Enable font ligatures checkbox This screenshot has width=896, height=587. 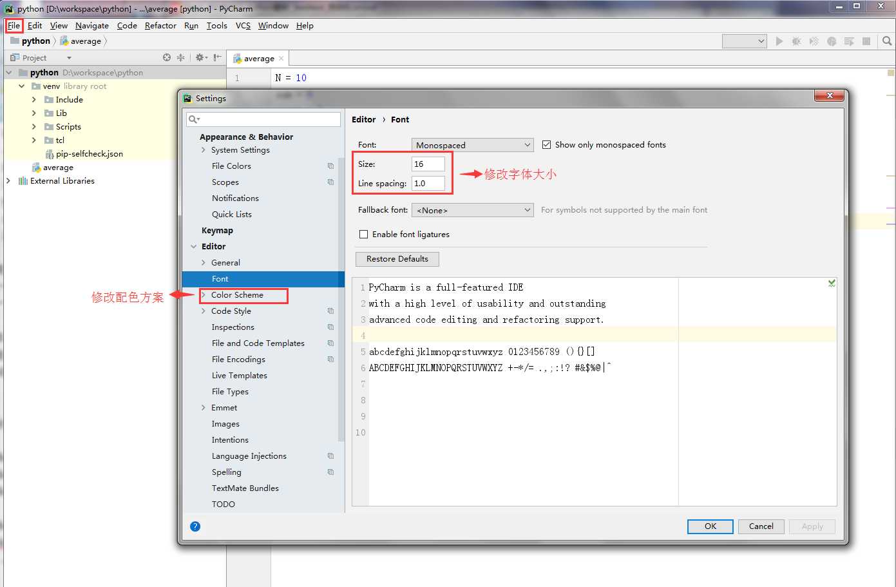(364, 235)
